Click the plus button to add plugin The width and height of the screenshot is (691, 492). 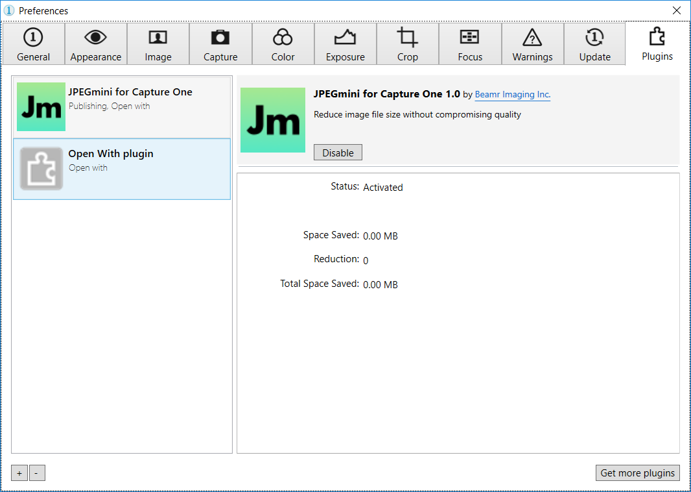pos(19,473)
